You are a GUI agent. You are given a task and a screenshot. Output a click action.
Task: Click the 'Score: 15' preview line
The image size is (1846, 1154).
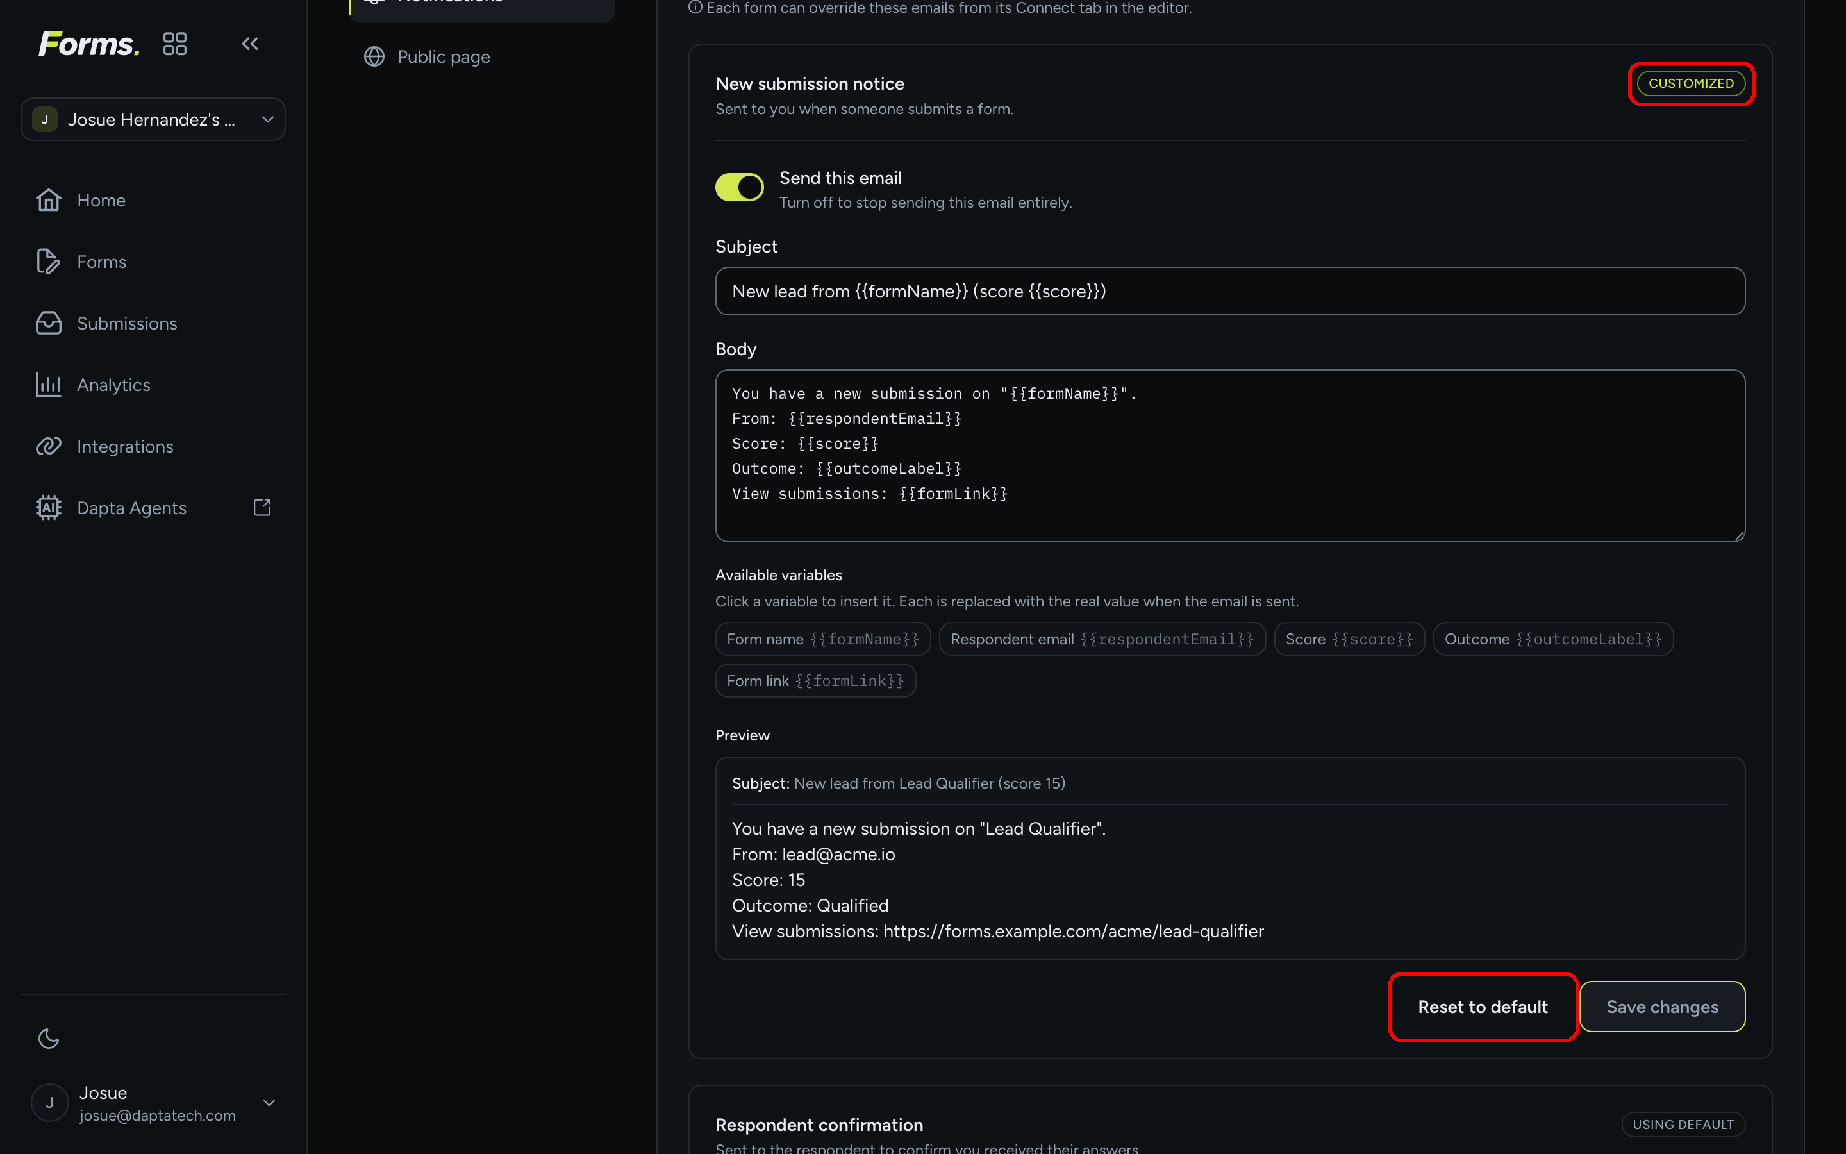(x=768, y=880)
